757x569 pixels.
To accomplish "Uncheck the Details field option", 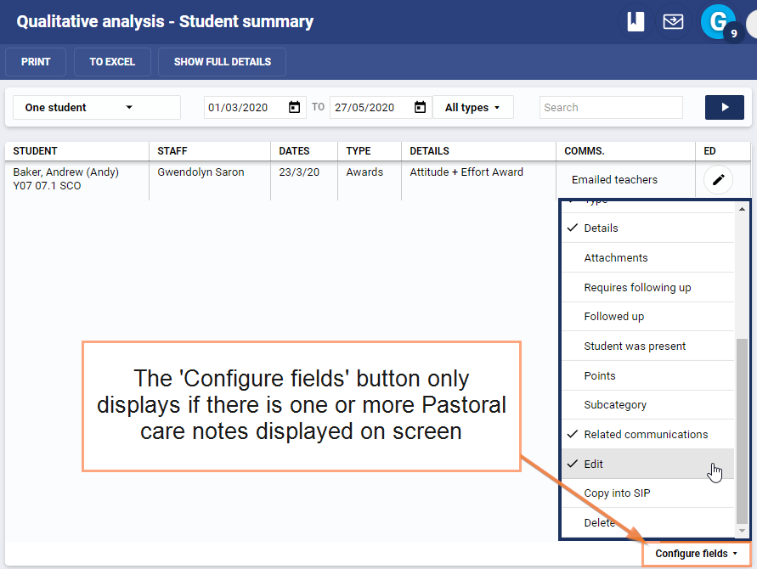I will pyautogui.click(x=601, y=228).
